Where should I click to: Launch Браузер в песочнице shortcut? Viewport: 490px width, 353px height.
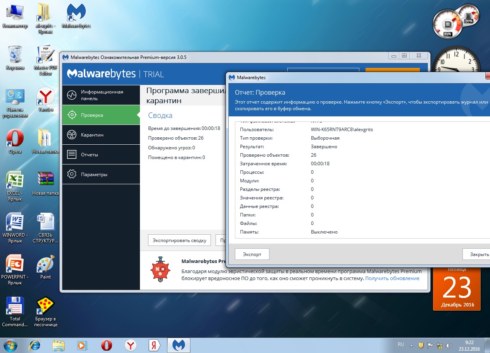coord(46,312)
